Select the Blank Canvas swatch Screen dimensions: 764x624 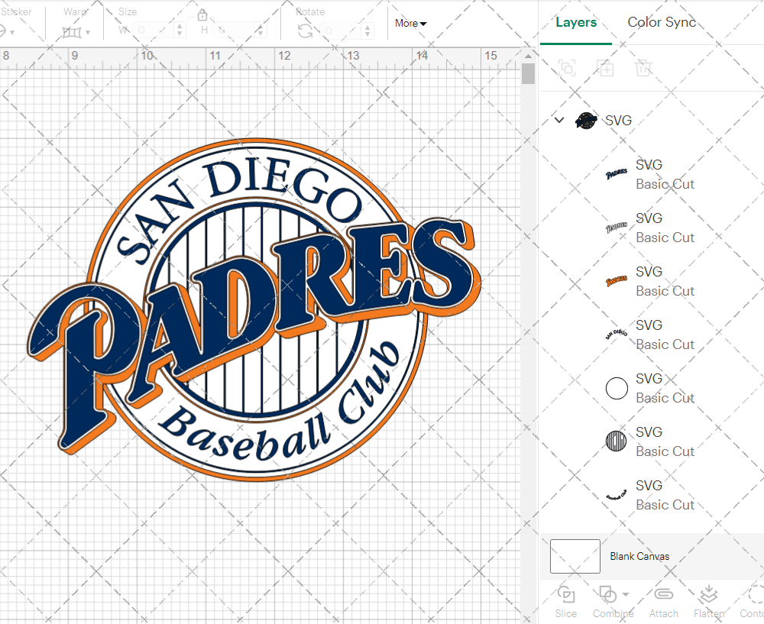point(575,556)
